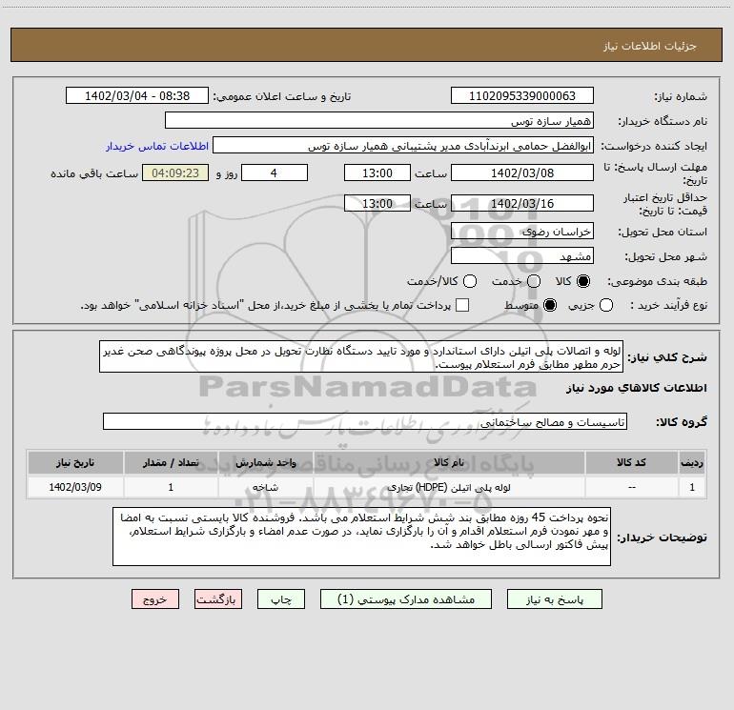Click the چاپ print button

[x=281, y=599]
